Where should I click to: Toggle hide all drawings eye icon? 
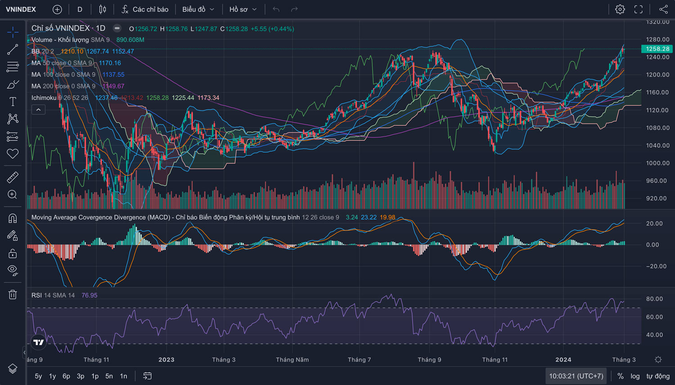point(13,270)
